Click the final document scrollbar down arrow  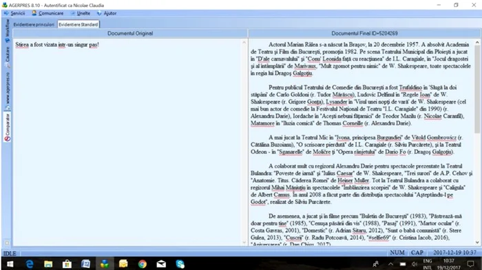pos(477,243)
